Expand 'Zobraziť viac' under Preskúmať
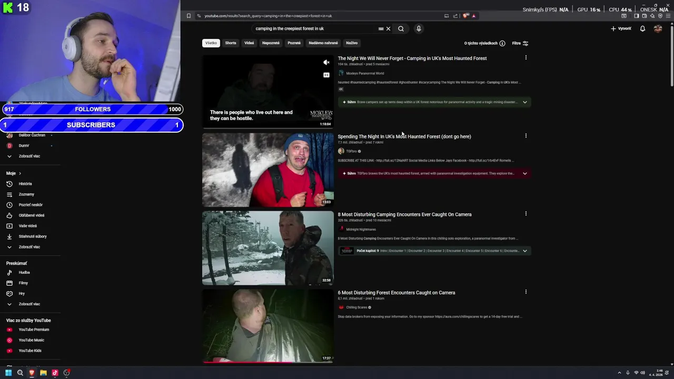The height and width of the screenshot is (379, 674). click(30, 304)
